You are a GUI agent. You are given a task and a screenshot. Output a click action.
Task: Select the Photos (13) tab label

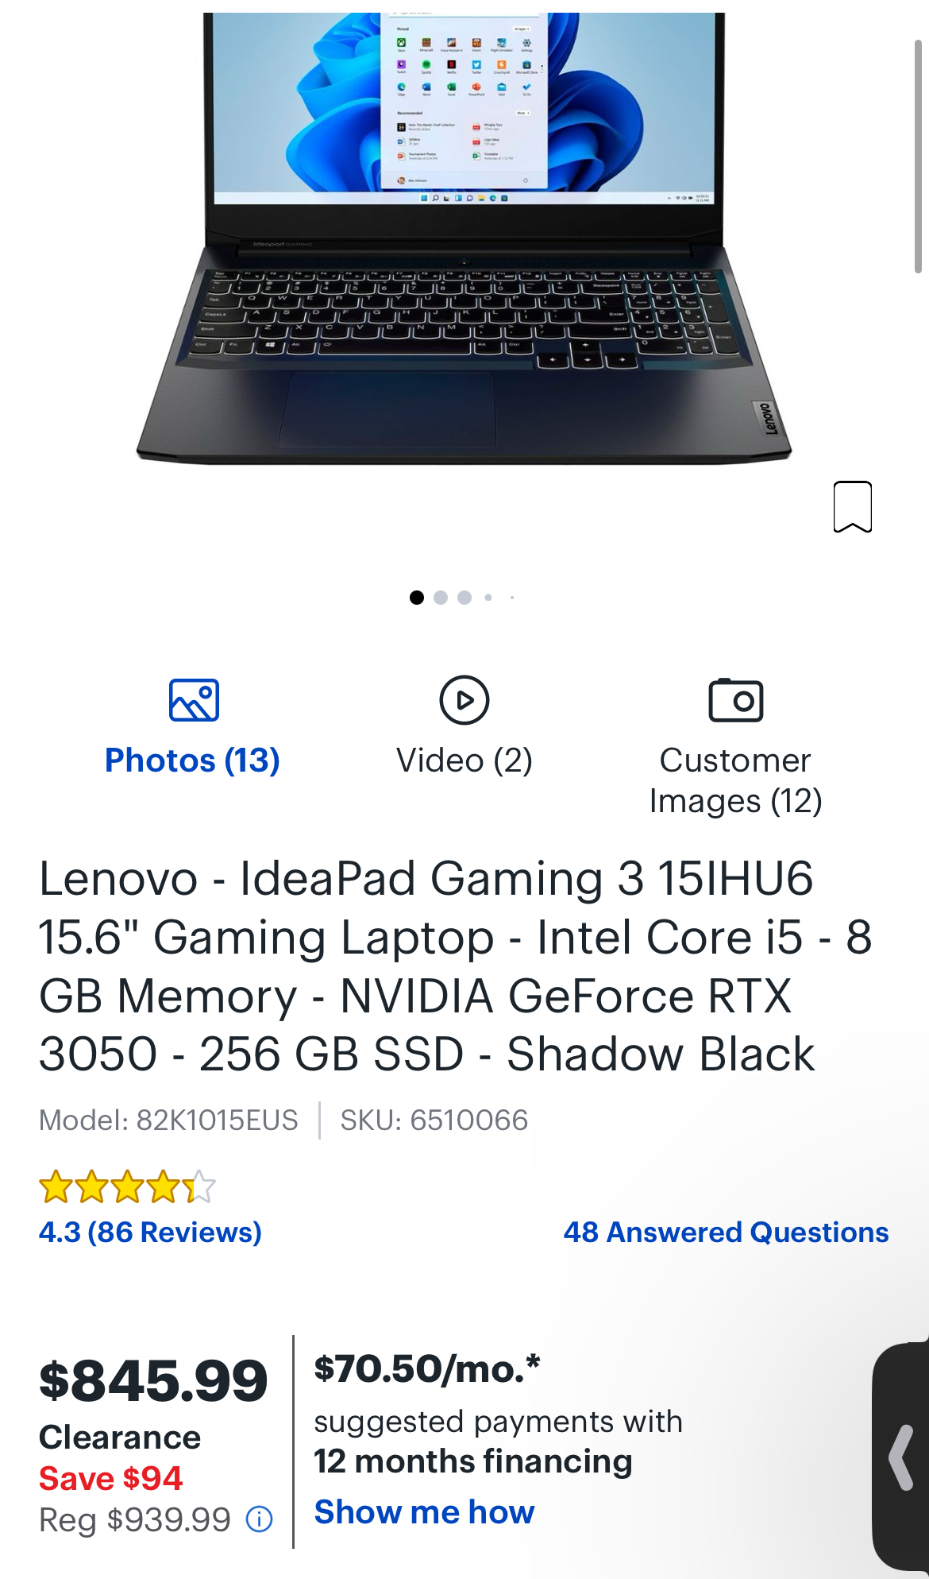(193, 760)
